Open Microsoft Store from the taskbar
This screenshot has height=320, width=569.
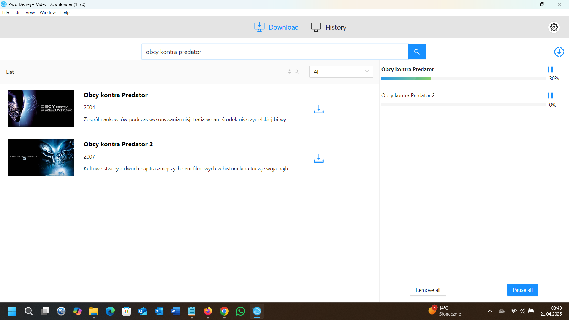point(127,311)
